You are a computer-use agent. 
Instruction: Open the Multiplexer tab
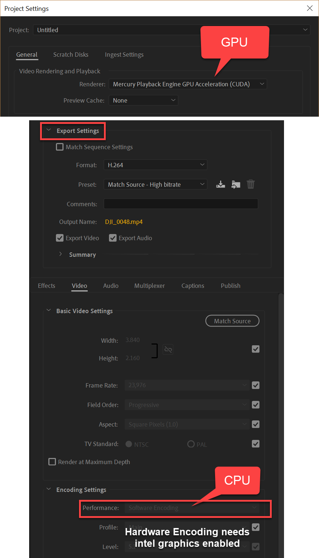click(x=149, y=285)
